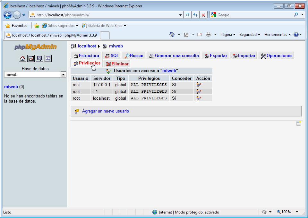Click the localhost breadcrumb link
The height and width of the screenshot is (218, 308).
click(x=87, y=46)
